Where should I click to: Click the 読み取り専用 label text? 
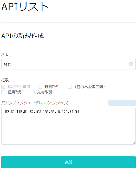pyautogui.click(x=19, y=87)
